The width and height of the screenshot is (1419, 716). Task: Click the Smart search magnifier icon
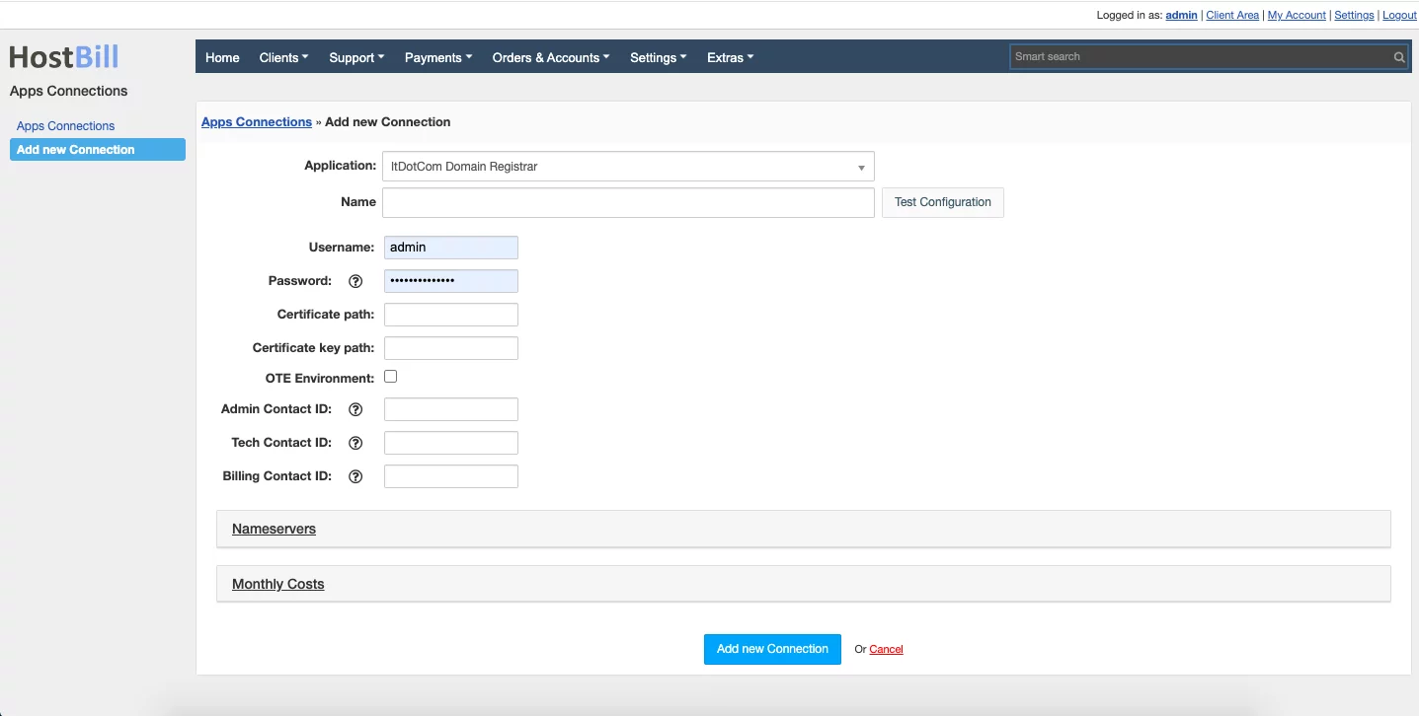1398,57
